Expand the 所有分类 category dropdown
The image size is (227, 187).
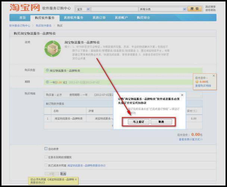coord(163,9)
